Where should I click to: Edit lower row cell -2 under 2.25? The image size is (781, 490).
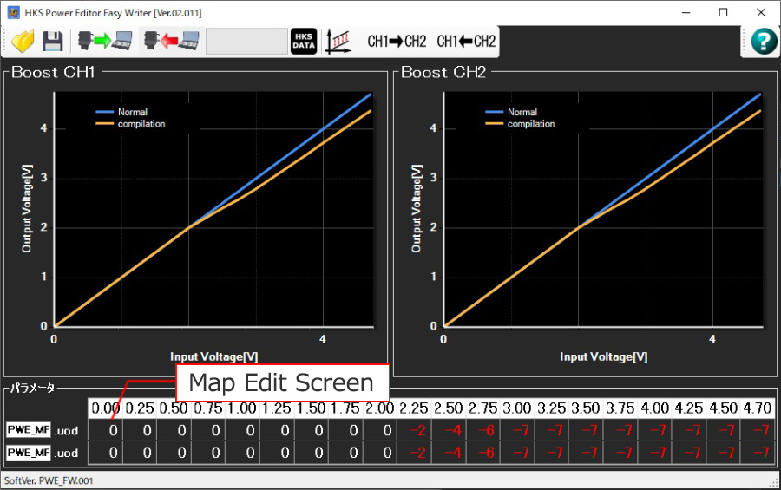coord(414,453)
